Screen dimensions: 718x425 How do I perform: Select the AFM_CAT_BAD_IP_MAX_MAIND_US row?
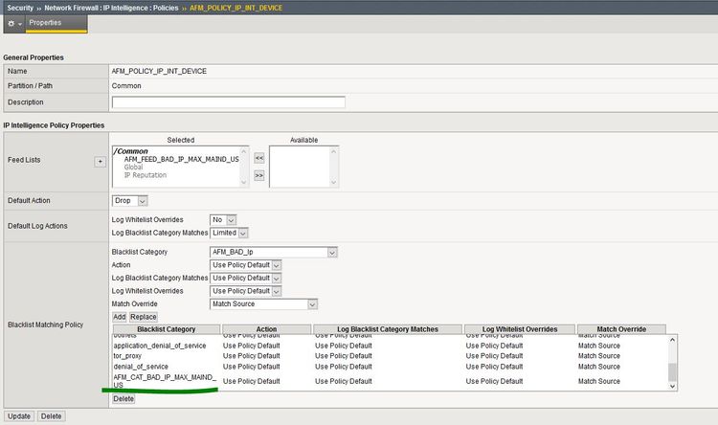165,381
